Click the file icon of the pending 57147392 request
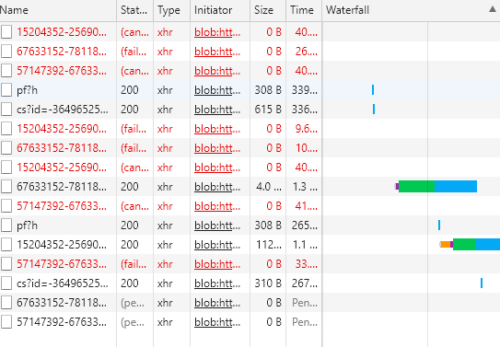The width and height of the screenshot is (500, 347). 6,322
